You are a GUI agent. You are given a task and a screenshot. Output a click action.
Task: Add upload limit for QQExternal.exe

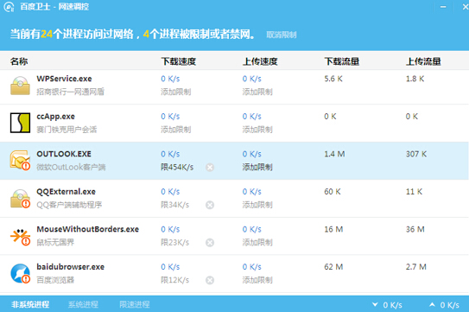point(257,205)
